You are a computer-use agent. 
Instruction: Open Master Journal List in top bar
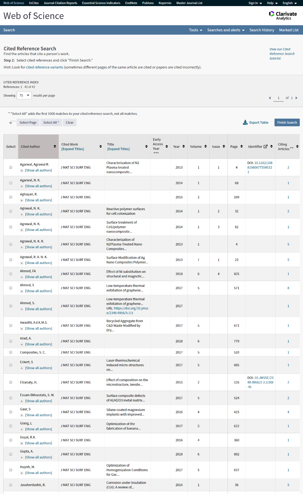(189, 3)
